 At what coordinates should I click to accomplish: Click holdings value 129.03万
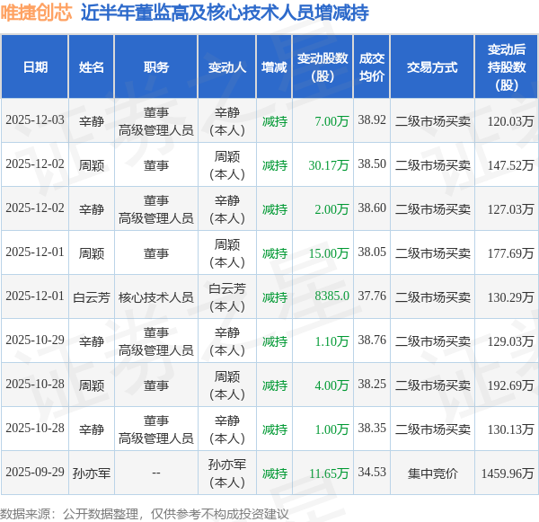(x=511, y=341)
